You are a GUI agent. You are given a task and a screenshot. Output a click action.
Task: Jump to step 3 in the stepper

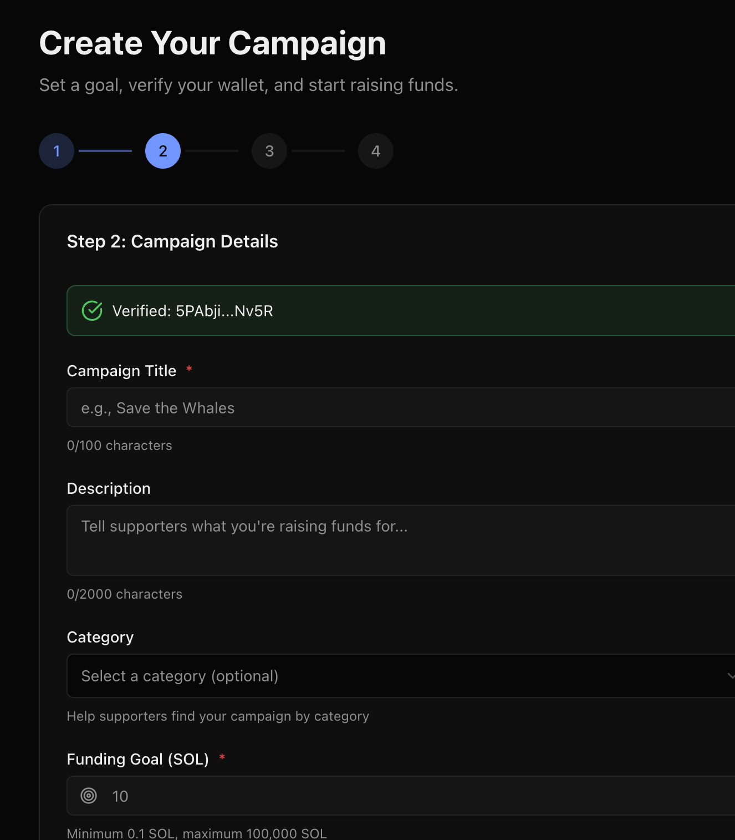[269, 151]
